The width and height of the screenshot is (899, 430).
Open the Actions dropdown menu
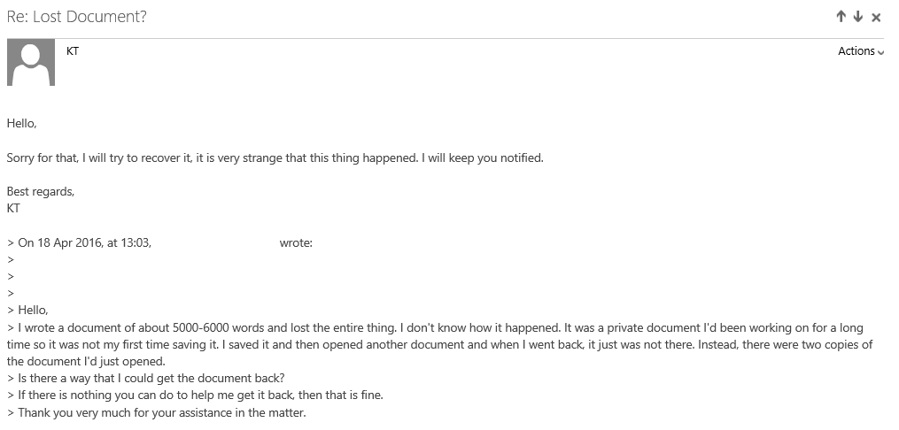[x=861, y=51]
